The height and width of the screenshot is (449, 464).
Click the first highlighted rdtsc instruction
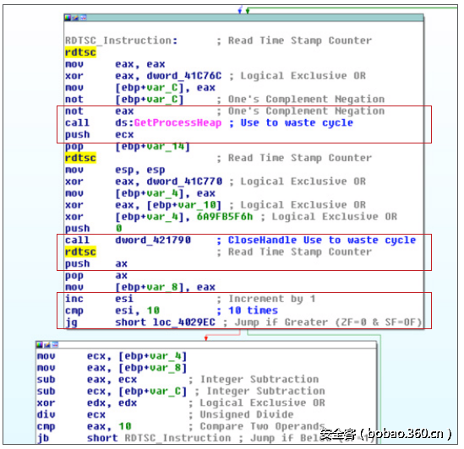[x=80, y=52]
